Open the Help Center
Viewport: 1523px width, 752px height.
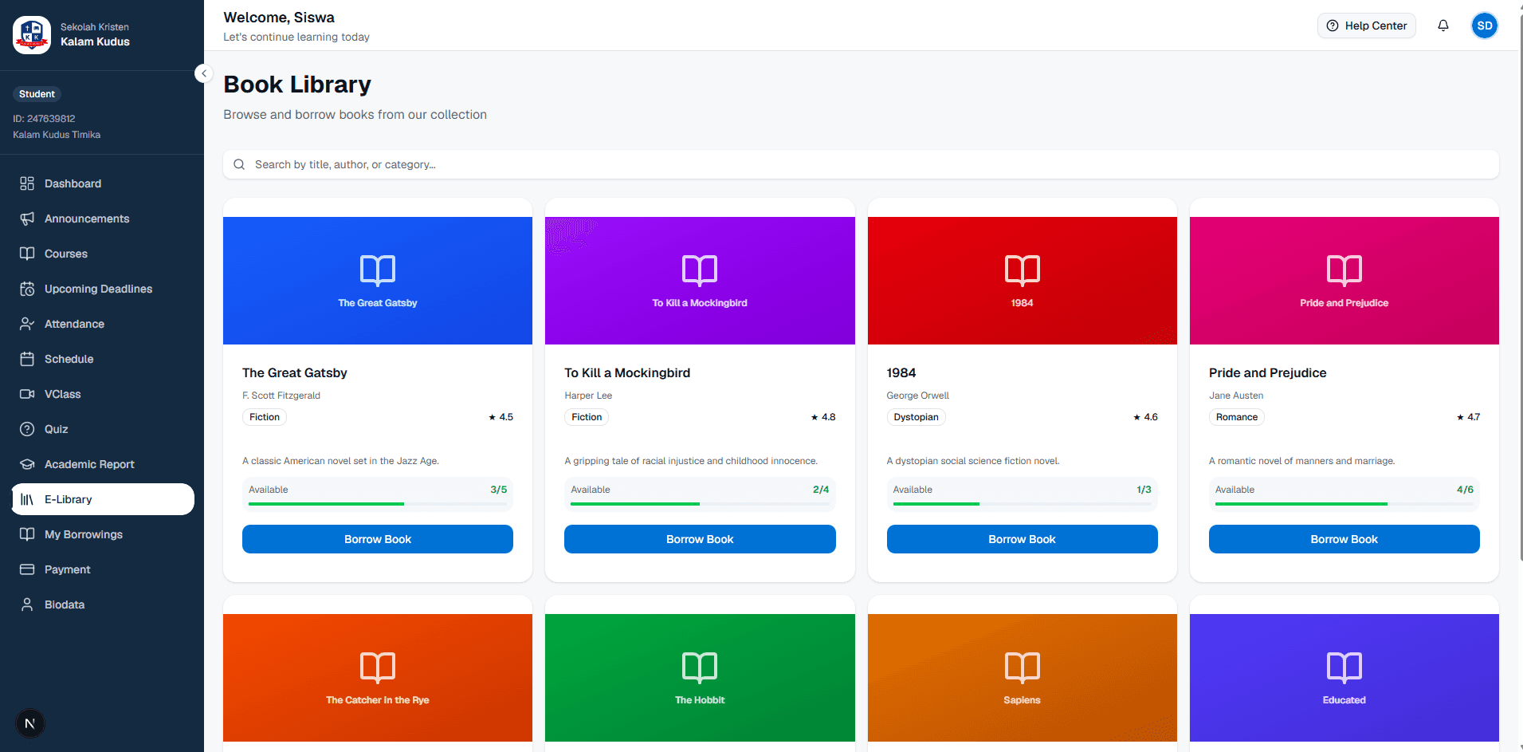point(1367,26)
